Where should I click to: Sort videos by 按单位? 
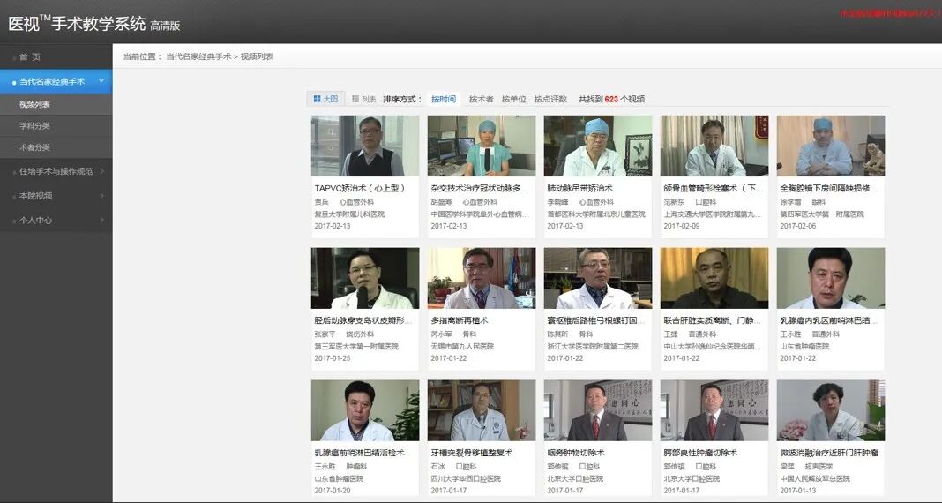(513, 99)
